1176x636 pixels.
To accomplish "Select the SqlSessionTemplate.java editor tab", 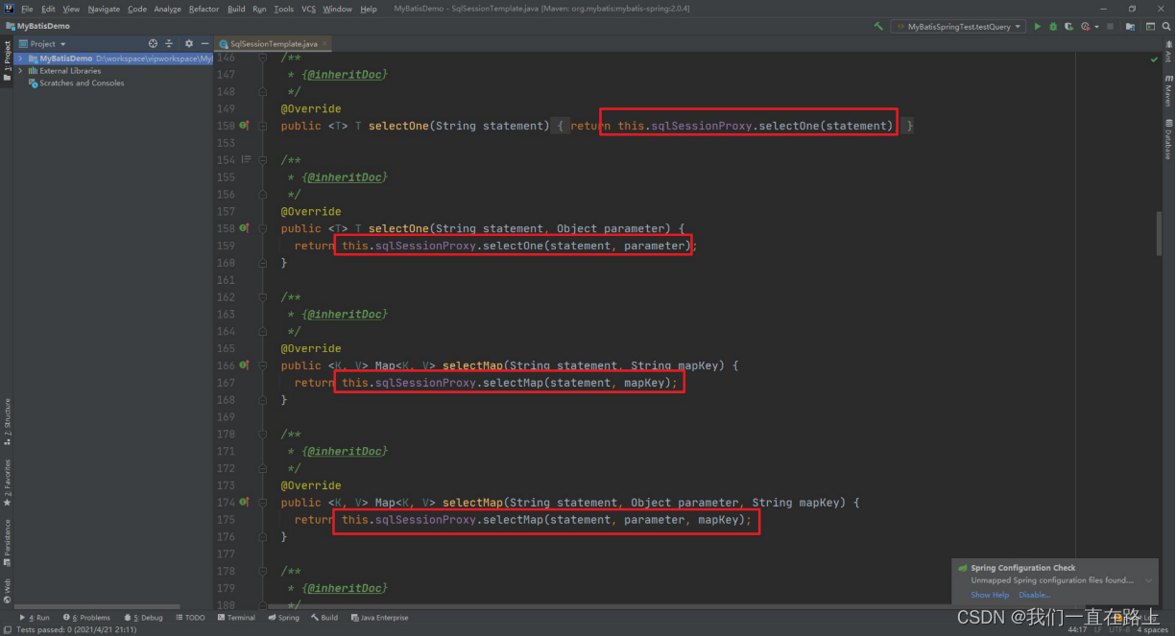I will click(273, 44).
